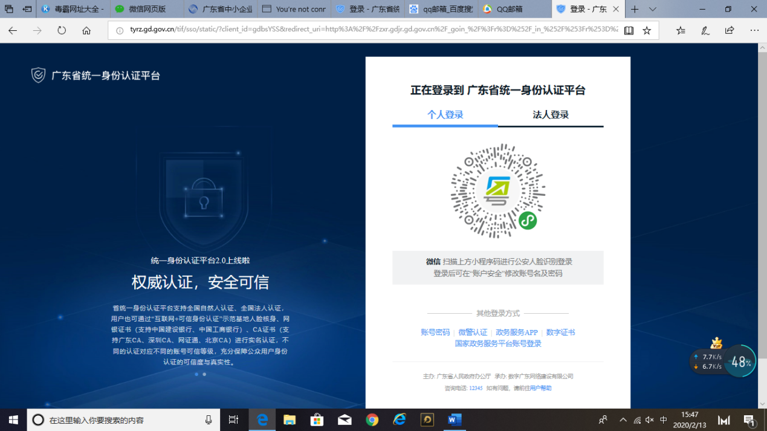Select 个人登录 login tab
The height and width of the screenshot is (431, 767).
(x=445, y=115)
